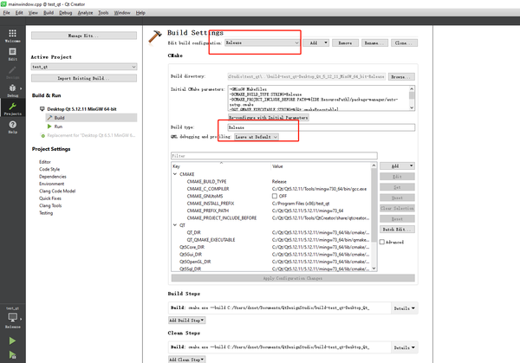Open the test_qt kit selector monitor icon

coord(13,317)
